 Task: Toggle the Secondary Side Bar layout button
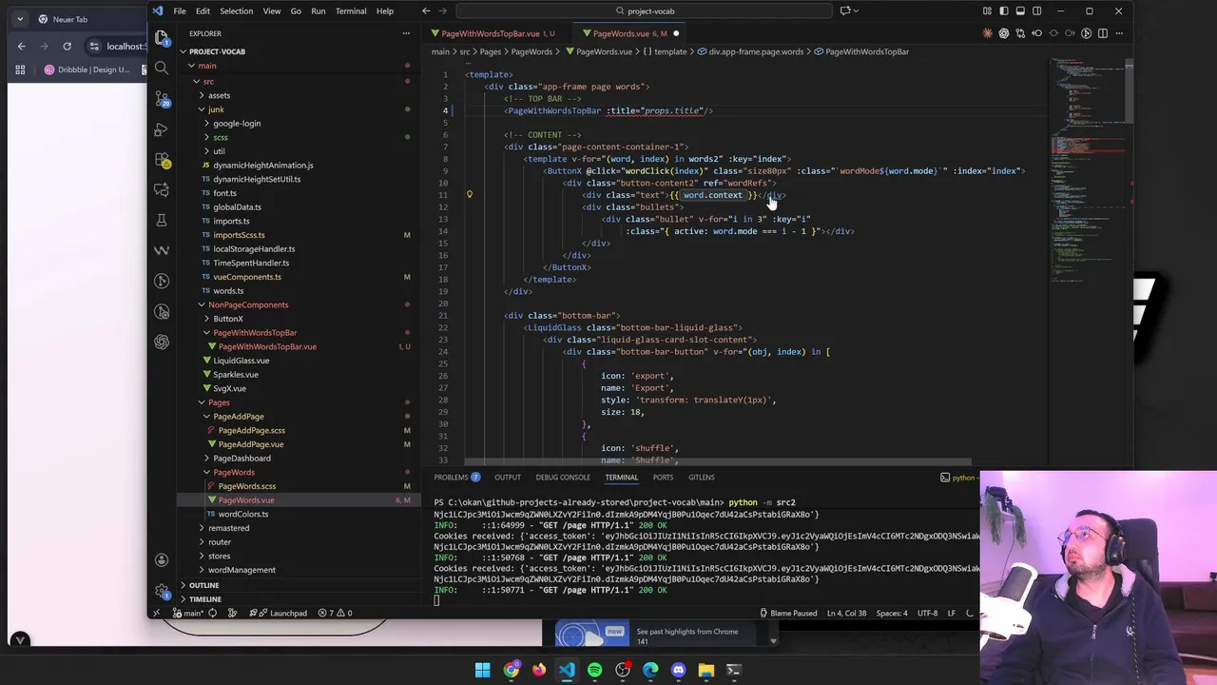tap(1036, 10)
